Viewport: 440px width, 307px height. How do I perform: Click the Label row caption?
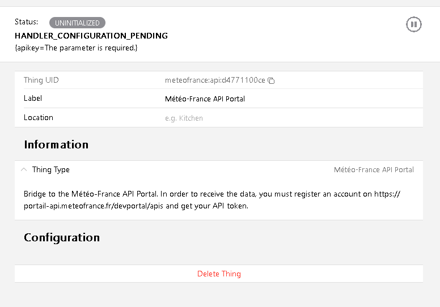tap(33, 98)
